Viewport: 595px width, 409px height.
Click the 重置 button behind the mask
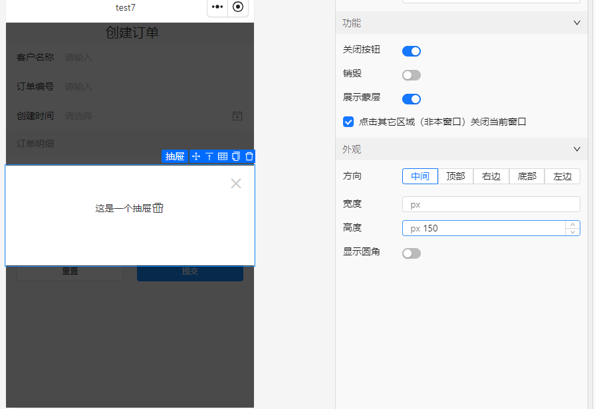(x=70, y=273)
